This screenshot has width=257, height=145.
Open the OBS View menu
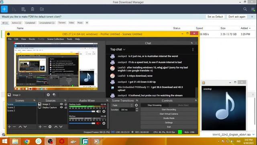coord(23,39)
